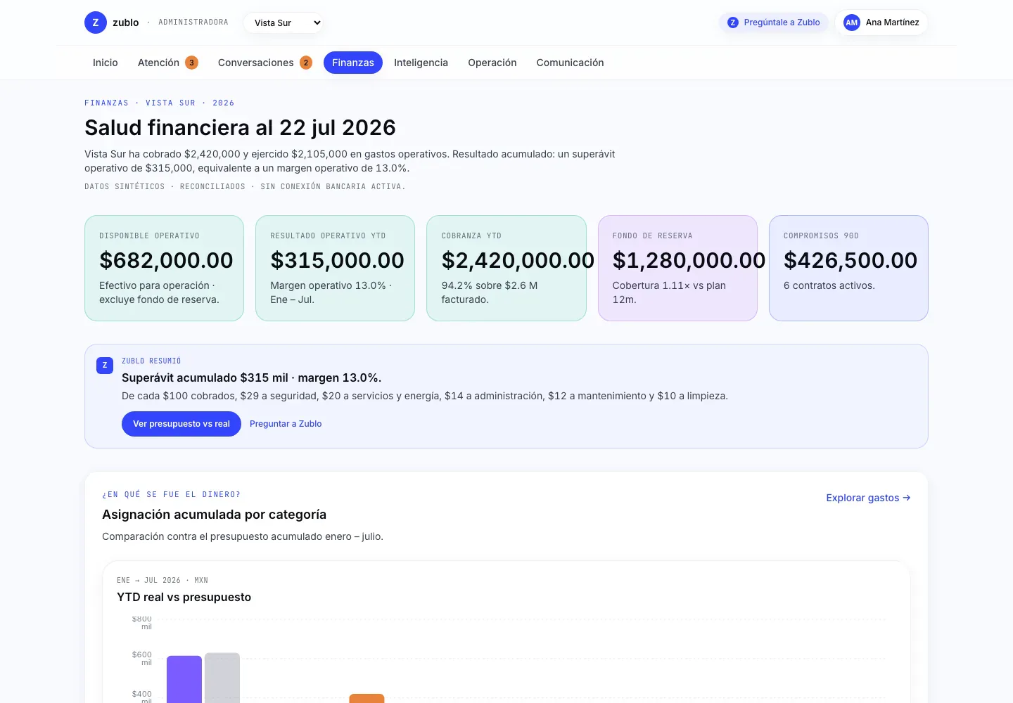Click the Superávit acumulado $315 mil headline

pyautogui.click(x=252, y=378)
